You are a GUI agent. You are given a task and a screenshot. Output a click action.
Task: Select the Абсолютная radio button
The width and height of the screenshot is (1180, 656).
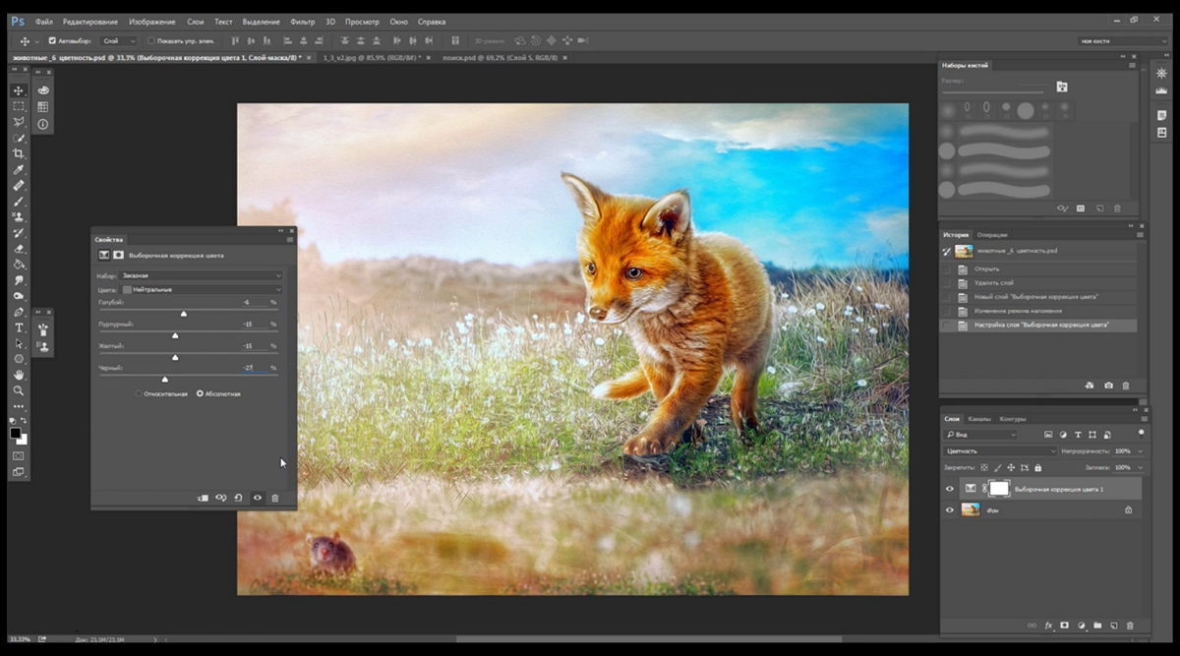coord(200,393)
